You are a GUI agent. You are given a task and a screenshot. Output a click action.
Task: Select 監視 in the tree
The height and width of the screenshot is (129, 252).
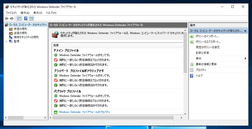(x=17, y=41)
